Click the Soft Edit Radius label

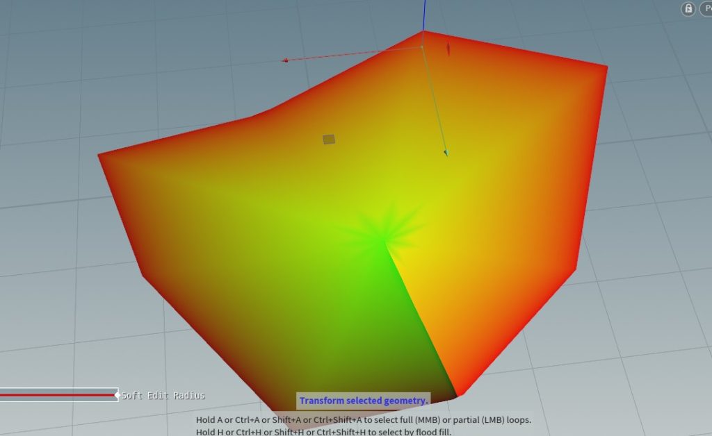tap(163, 396)
